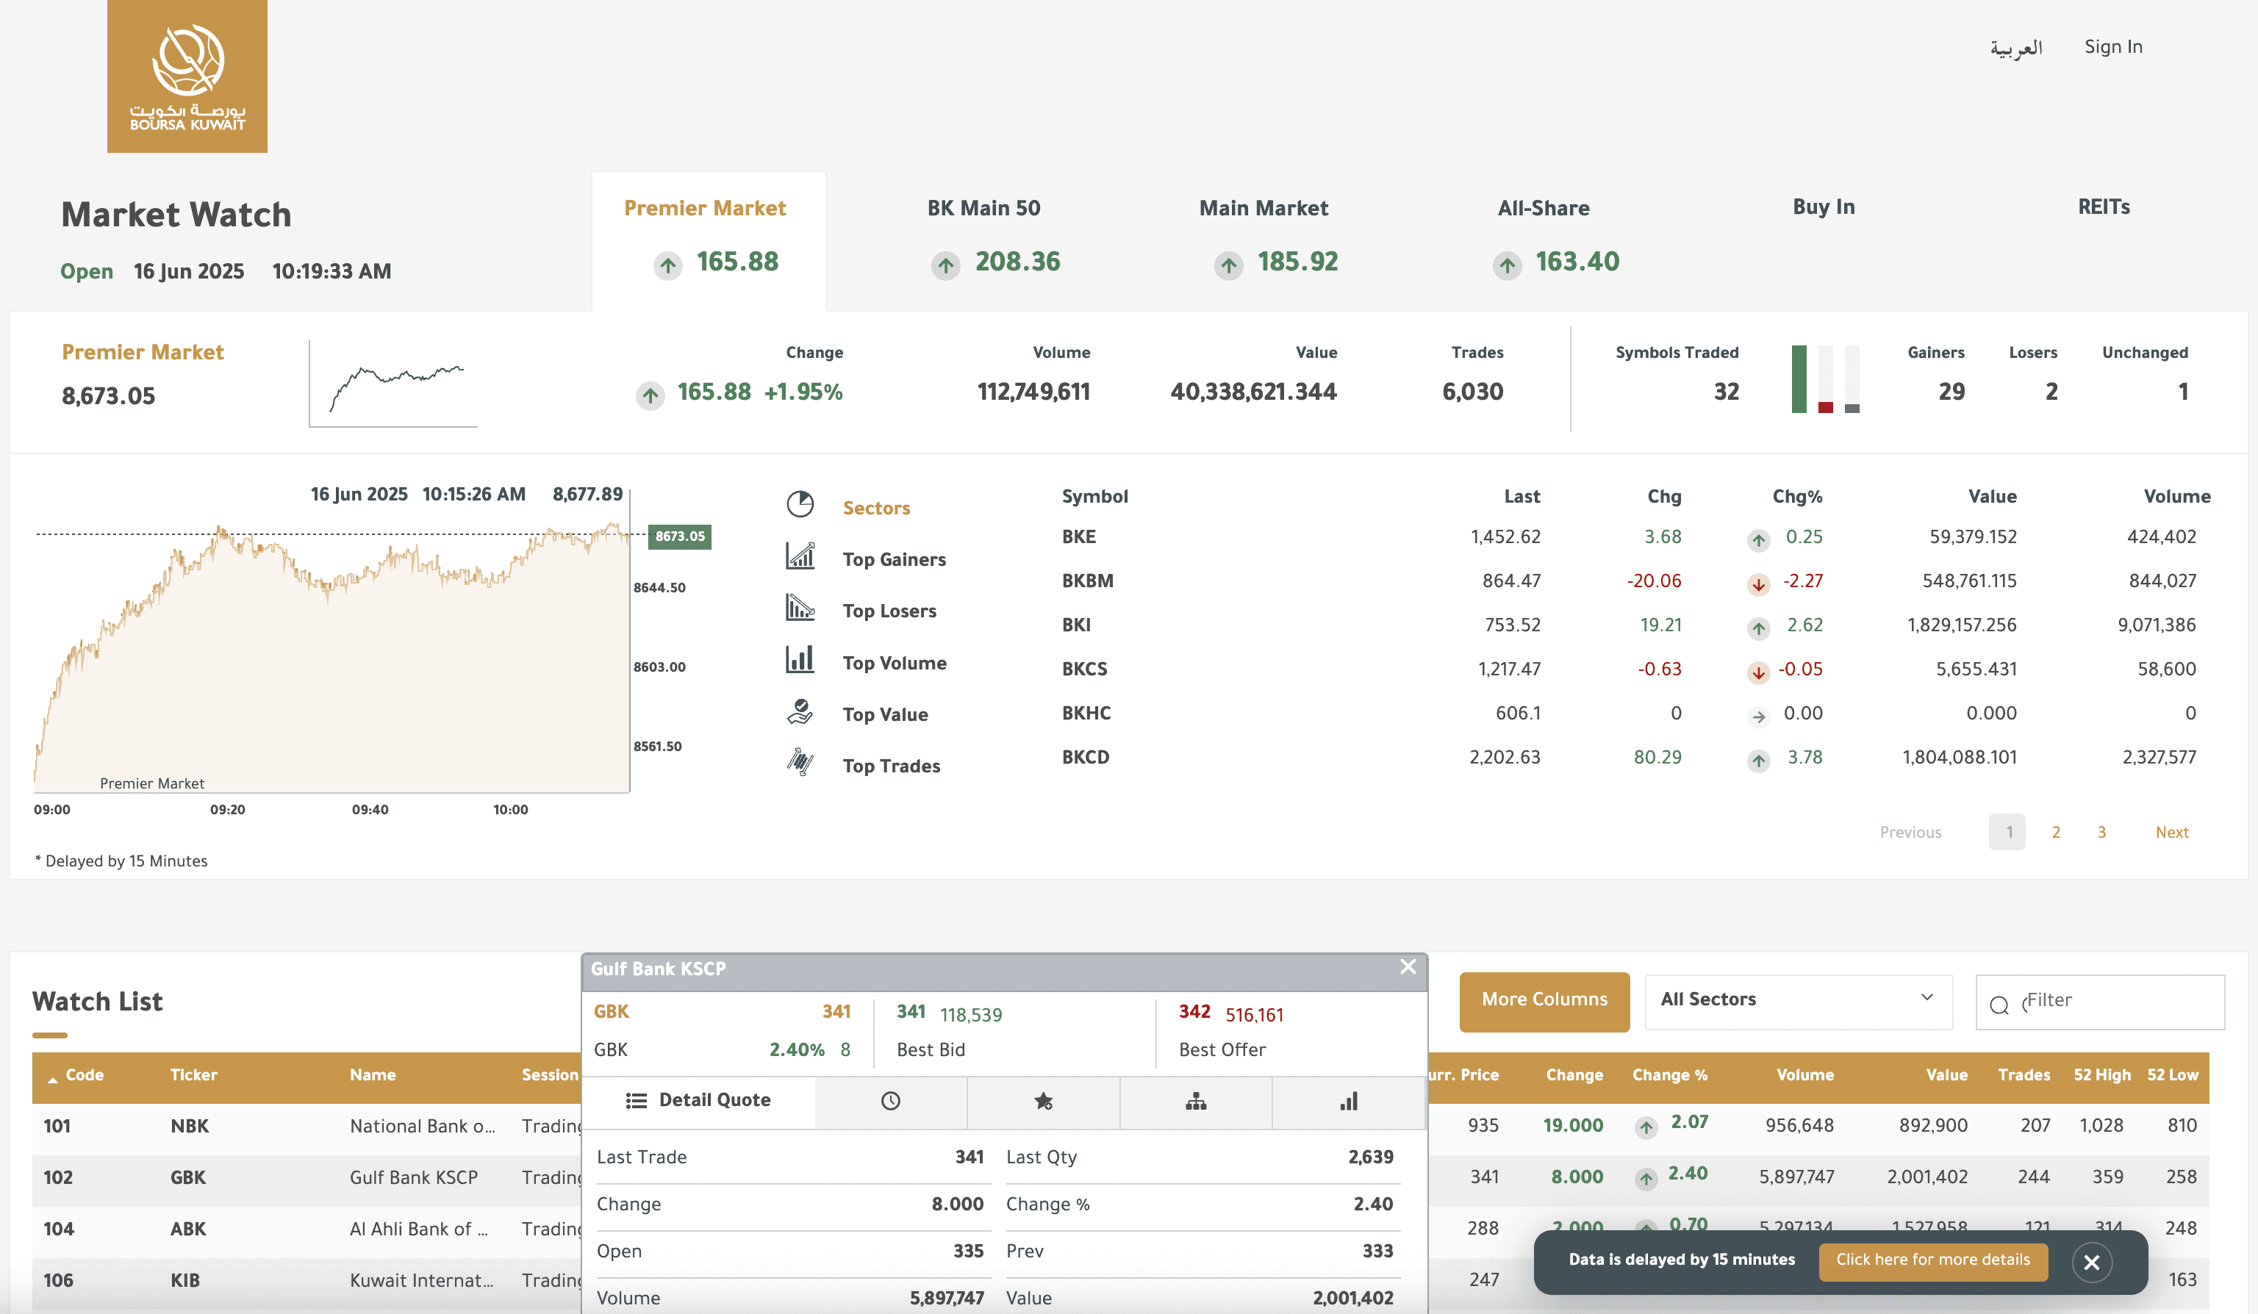This screenshot has width=2258, height=1314.
Task: Switch language to Arabic
Action: (2016, 48)
